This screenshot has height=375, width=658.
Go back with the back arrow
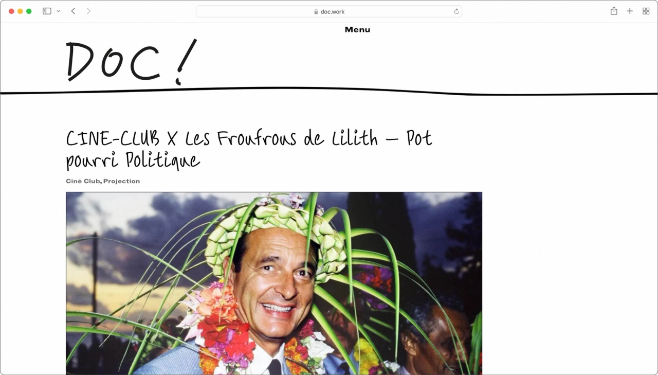(x=73, y=11)
